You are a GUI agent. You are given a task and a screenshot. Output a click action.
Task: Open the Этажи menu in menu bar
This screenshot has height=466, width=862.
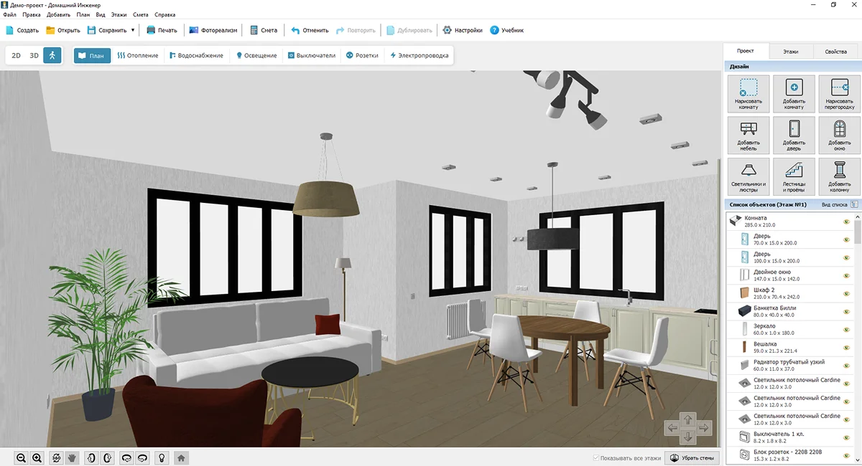[120, 14]
